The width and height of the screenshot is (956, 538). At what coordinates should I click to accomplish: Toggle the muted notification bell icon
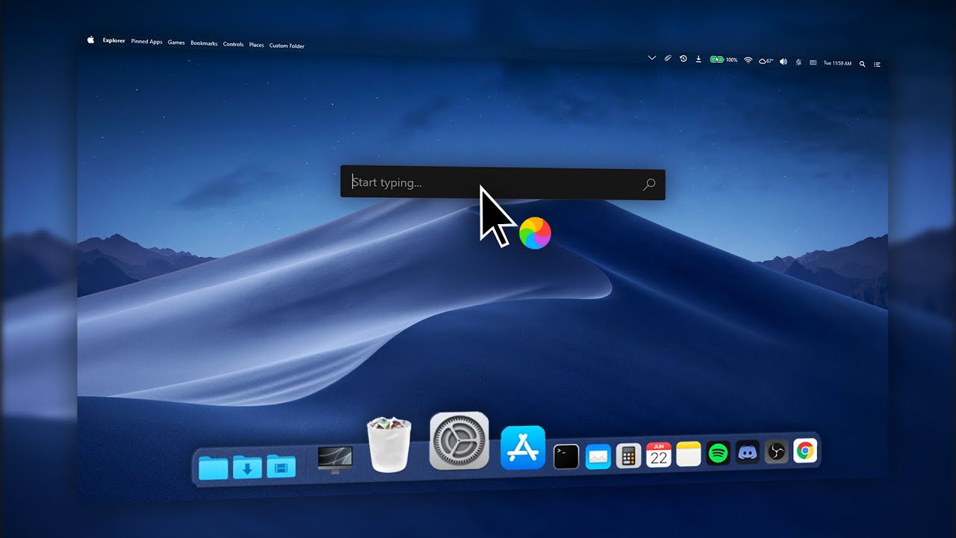[799, 62]
